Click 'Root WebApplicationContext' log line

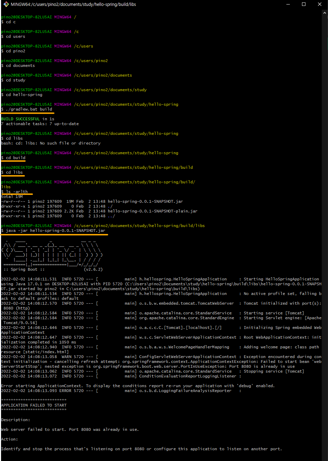tap(161, 337)
